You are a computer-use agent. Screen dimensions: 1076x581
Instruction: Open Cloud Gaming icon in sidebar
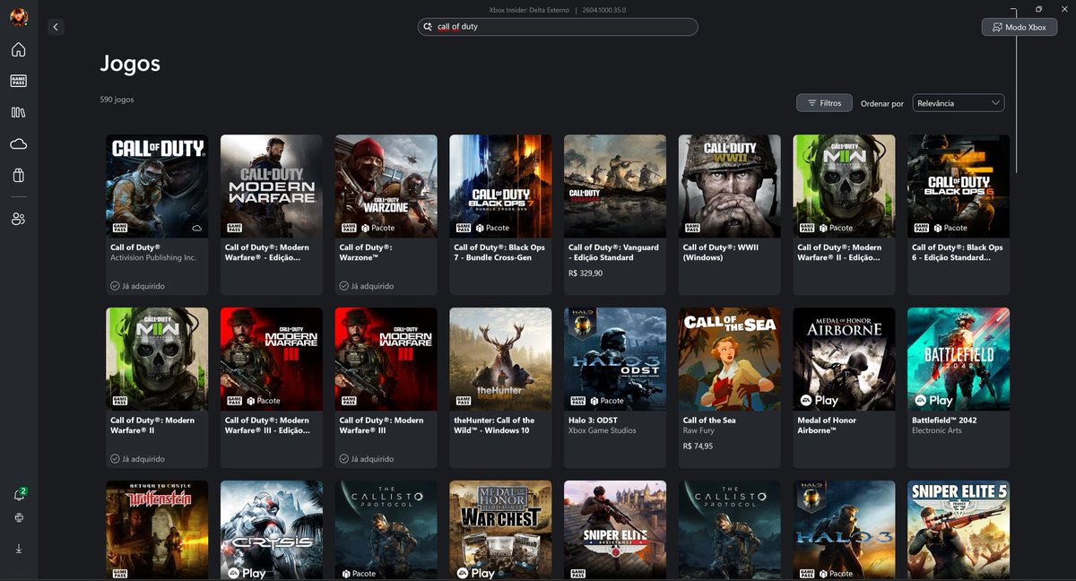18,143
